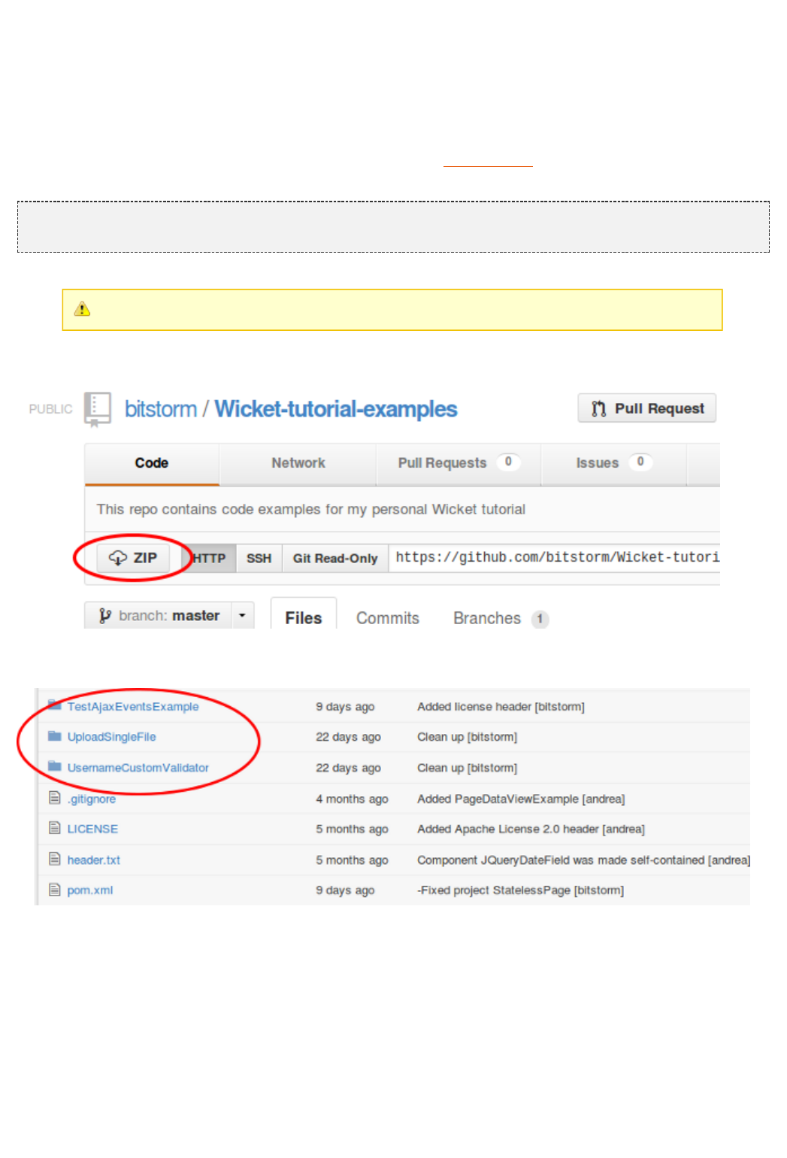The width and height of the screenshot is (787, 1158).
Task: Open the Issues tab
Action: [x=613, y=463]
